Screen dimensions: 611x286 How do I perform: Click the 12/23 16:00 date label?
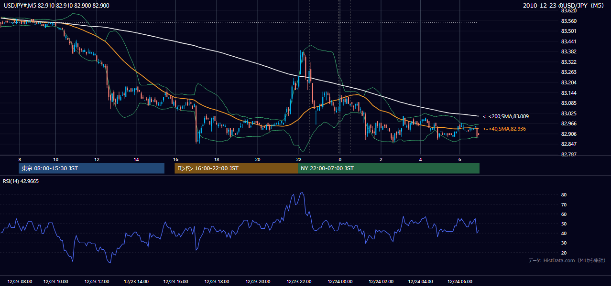pyautogui.click(x=176, y=281)
